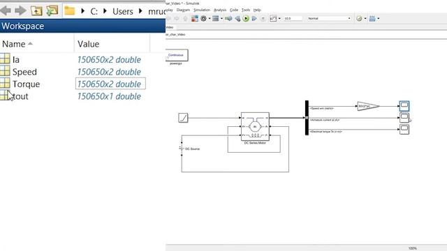Click the Browse for folder icon
447x251 pixels.
click(52, 11)
